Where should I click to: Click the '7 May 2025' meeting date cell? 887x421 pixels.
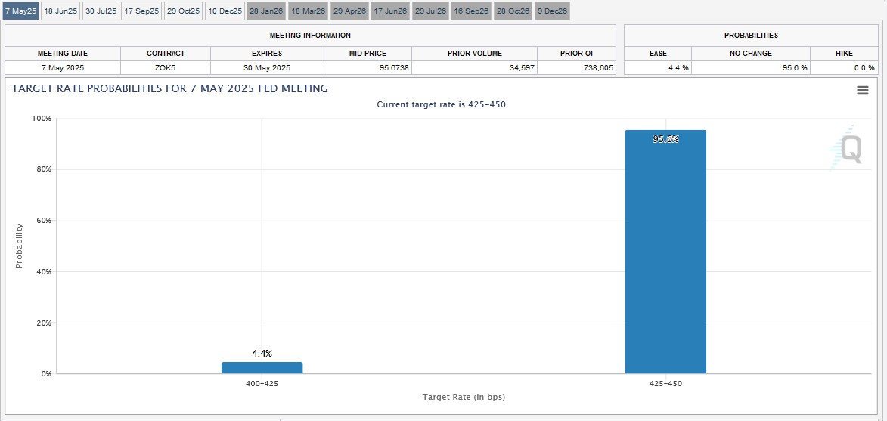click(x=63, y=68)
